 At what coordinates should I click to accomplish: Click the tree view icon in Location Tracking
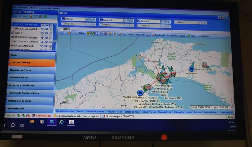coord(20,16)
